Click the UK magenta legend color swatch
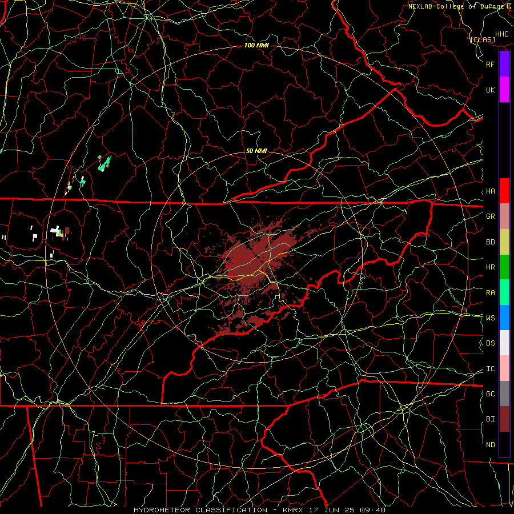The width and height of the screenshot is (514, 514). tap(504, 90)
